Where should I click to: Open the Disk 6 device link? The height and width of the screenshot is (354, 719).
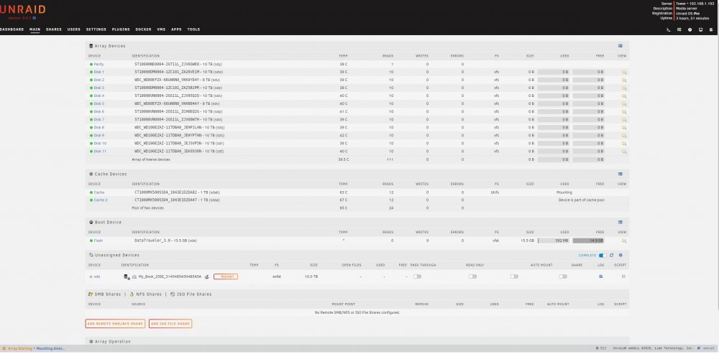pyautogui.click(x=99, y=111)
